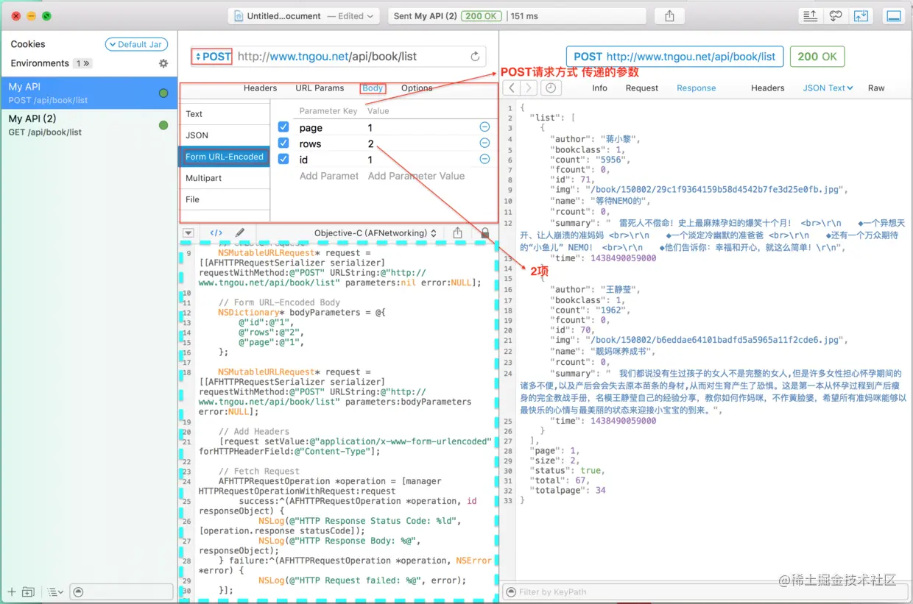Image resolution: width=913 pixels, height=604 pixels.
Task: Click the share icon in code generator bar
Action: tap(458, 232)
